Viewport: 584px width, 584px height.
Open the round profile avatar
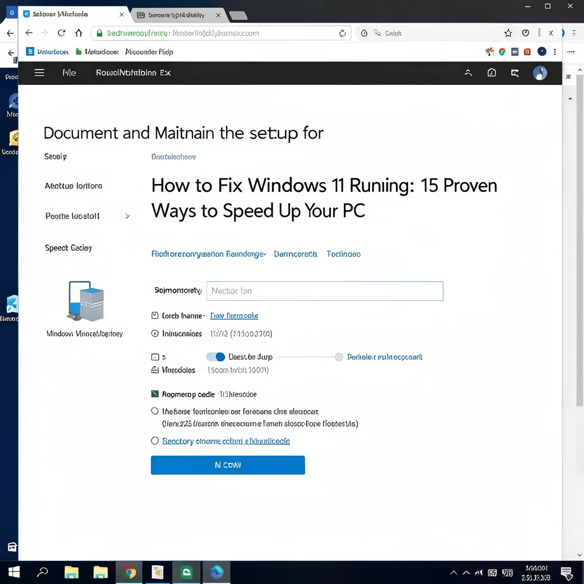[x=540, y=73]
